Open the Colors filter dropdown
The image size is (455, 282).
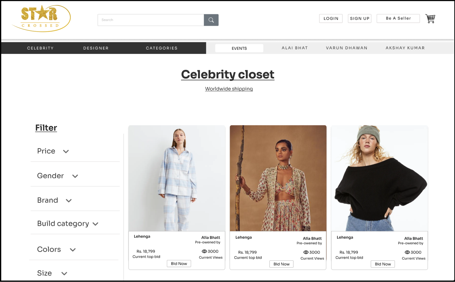pyautogui.click(x=73, y=250)
